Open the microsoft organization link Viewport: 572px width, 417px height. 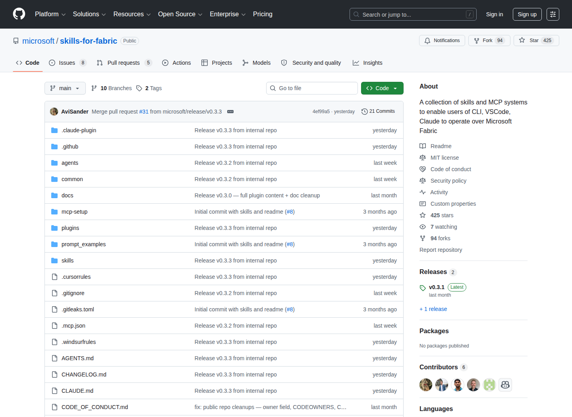tap(38, 41)
